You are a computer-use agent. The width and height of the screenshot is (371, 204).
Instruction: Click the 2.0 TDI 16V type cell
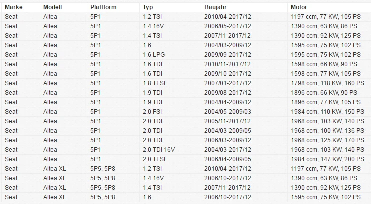(159, 150)
